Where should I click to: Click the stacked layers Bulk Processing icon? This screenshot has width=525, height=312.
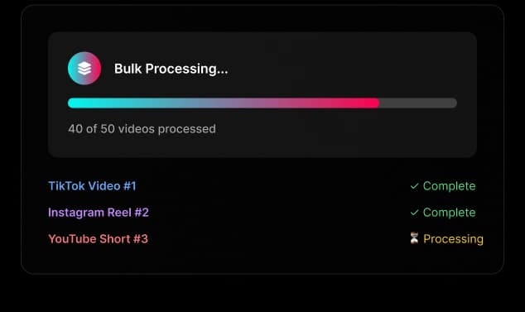tap(84, 69)
